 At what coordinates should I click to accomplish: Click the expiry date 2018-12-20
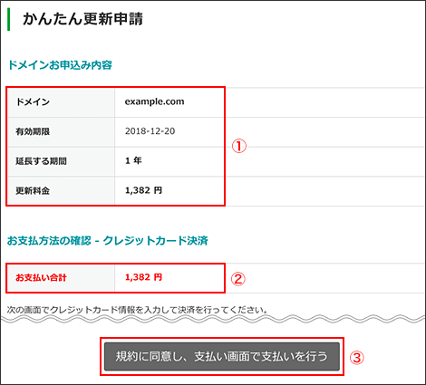tap(150, 131)
